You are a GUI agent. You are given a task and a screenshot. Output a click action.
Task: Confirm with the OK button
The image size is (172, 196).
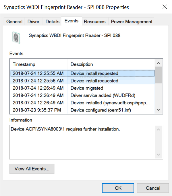click(x=118, y=188)
